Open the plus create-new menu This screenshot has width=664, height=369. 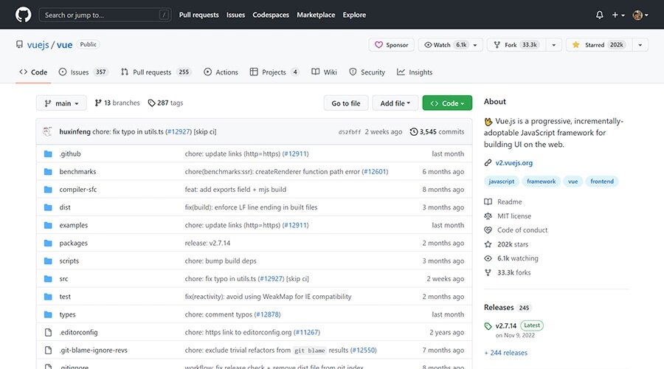coord(618,15)
